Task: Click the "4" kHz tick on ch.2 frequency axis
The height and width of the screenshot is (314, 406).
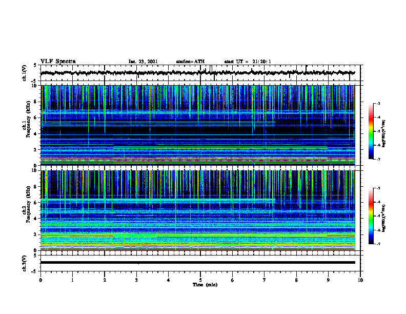Action: (x=36, y=219)
